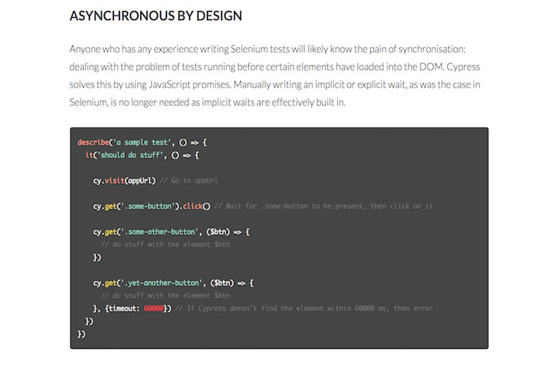Click the '.some-other-button' selector string
The width and height of the screenshot is (554, 372).
click(x=163, y=232)
